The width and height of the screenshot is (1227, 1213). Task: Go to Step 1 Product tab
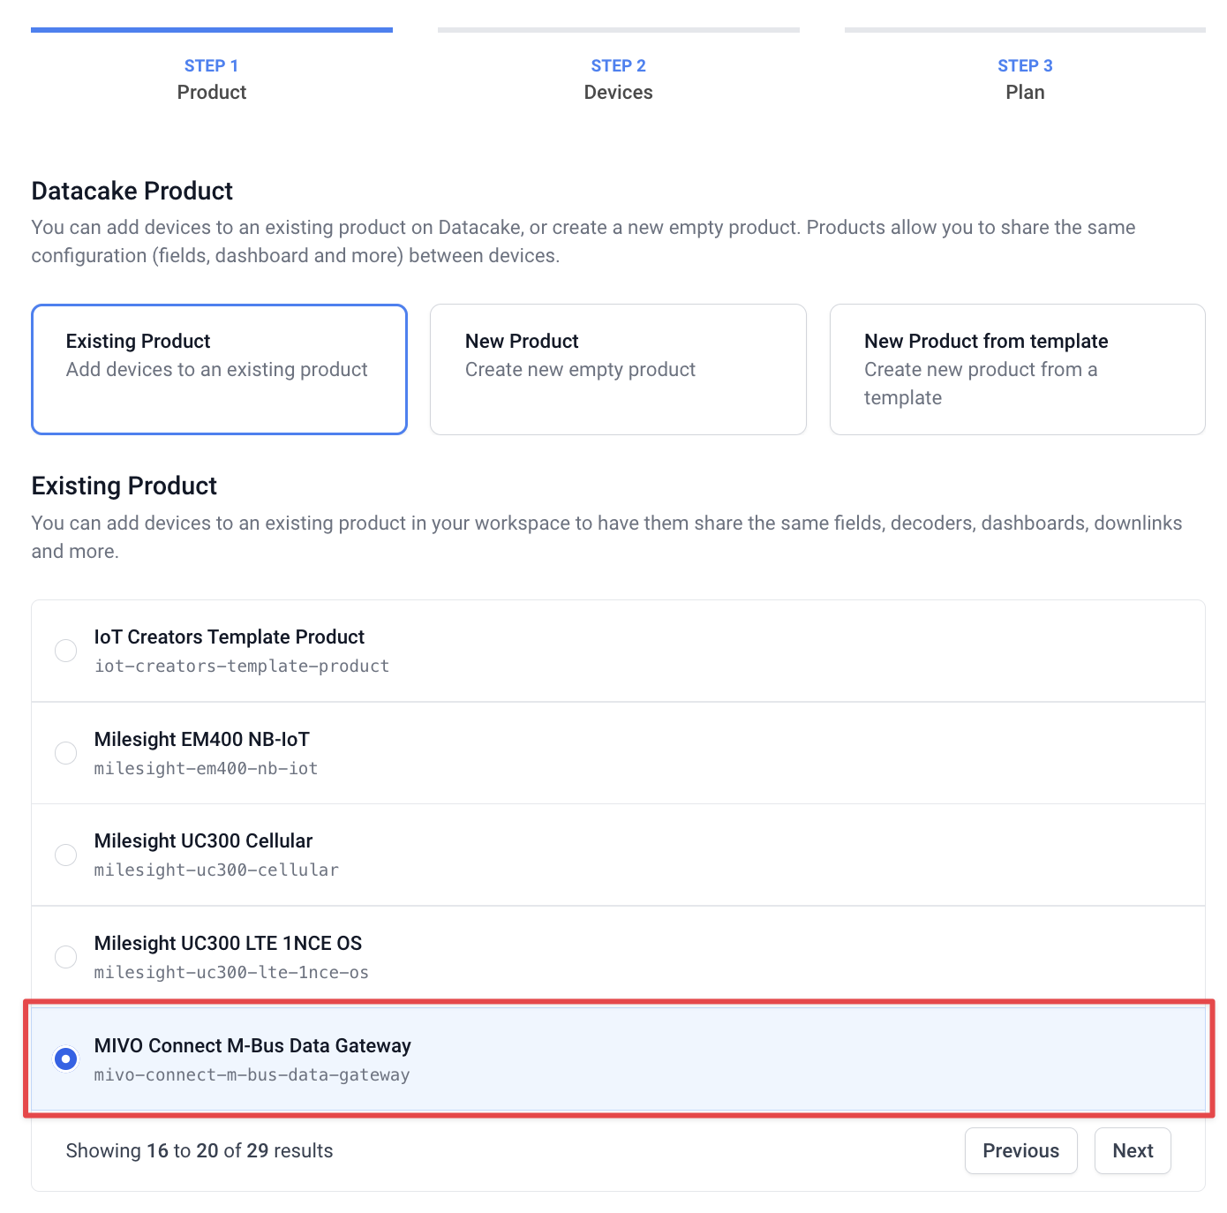(212, 79)
